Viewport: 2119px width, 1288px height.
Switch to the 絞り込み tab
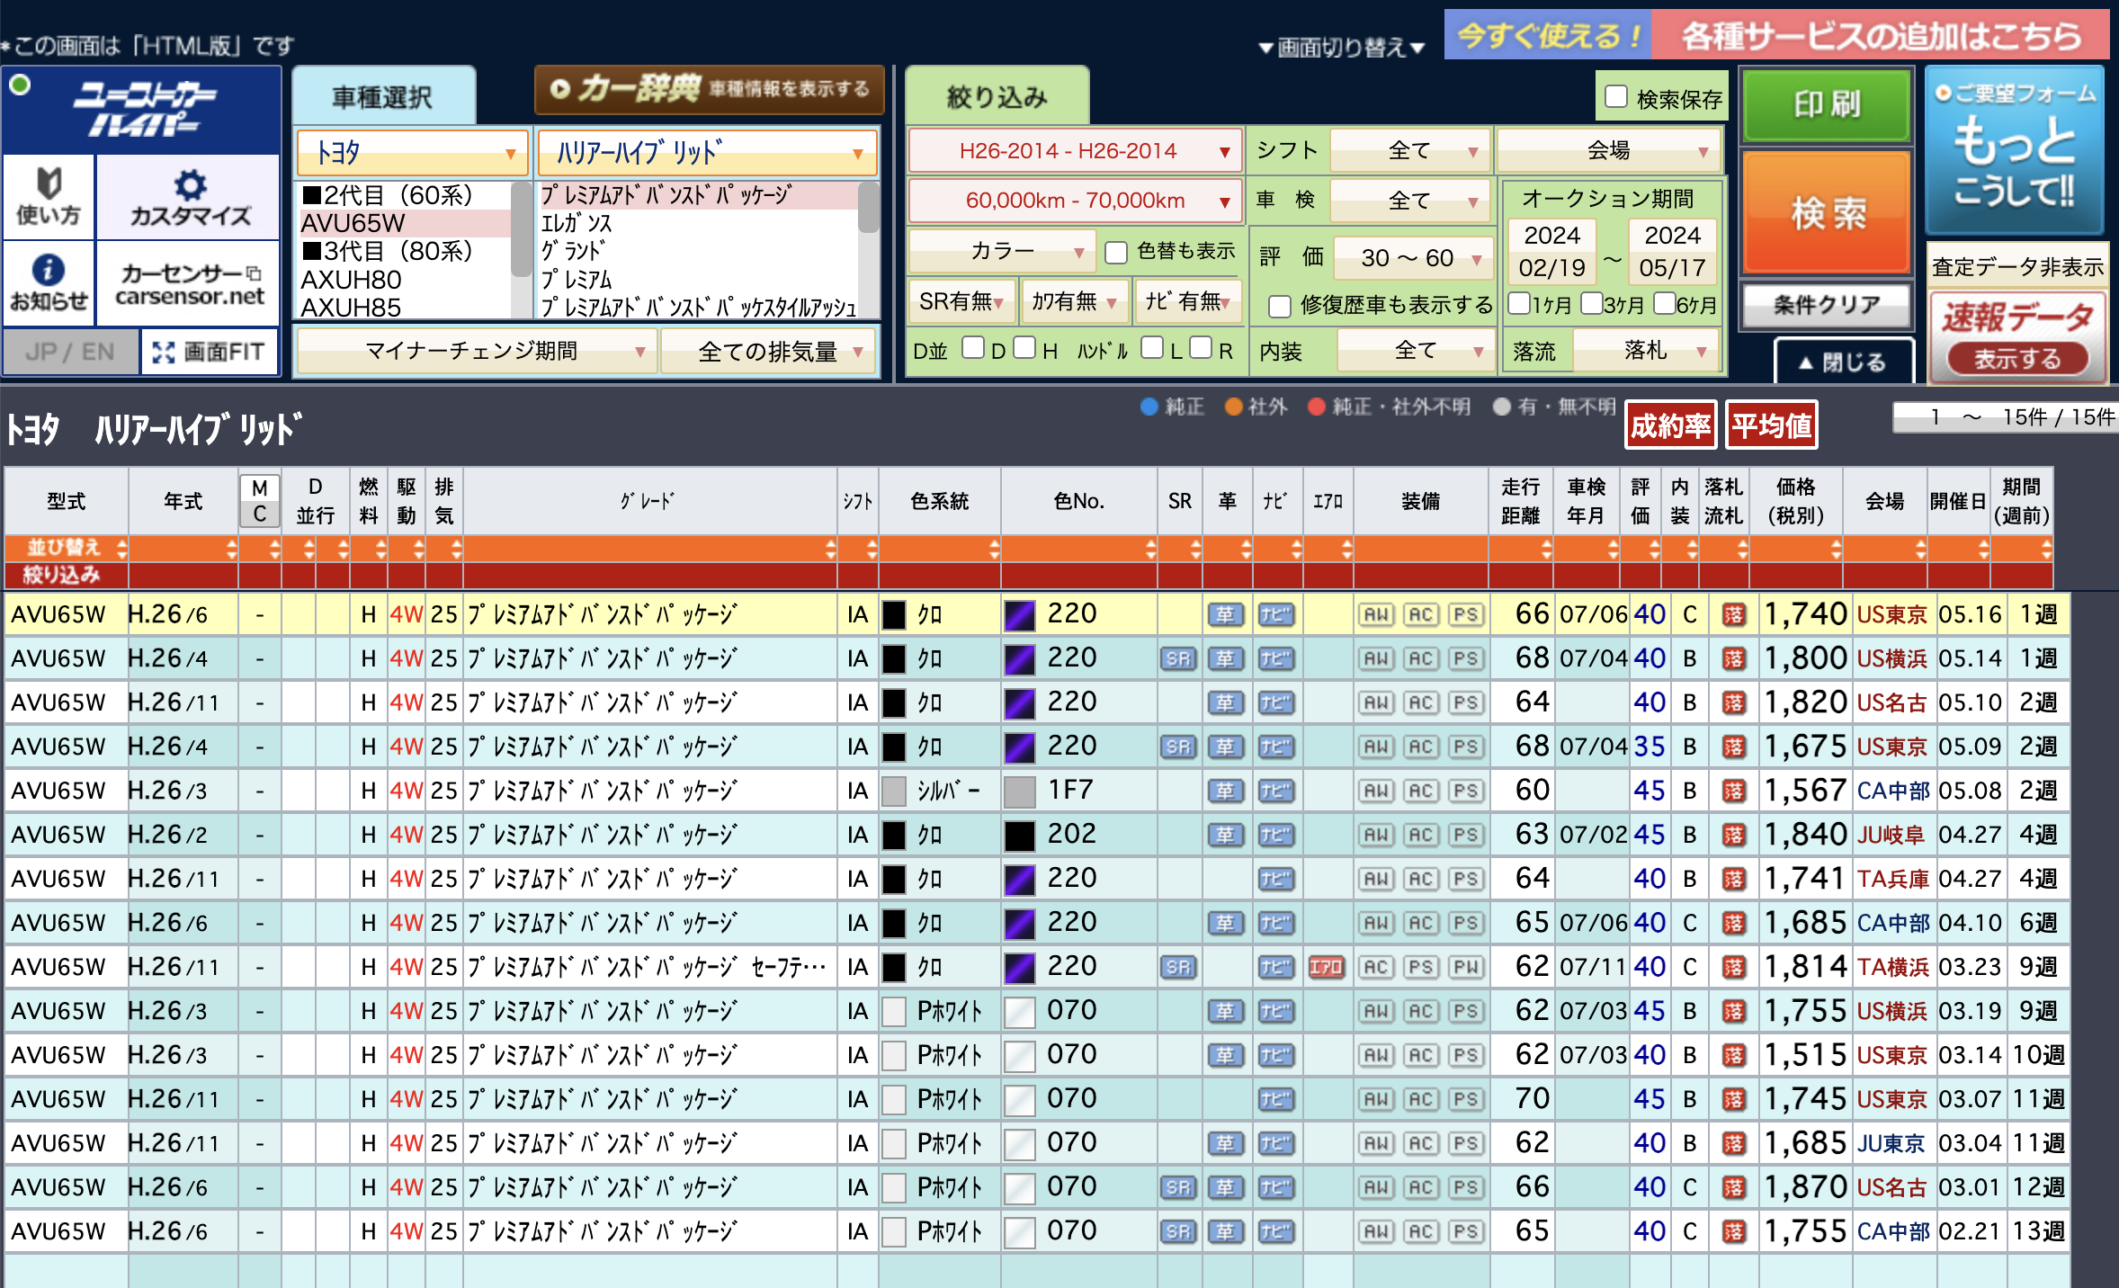click(997, 96)
